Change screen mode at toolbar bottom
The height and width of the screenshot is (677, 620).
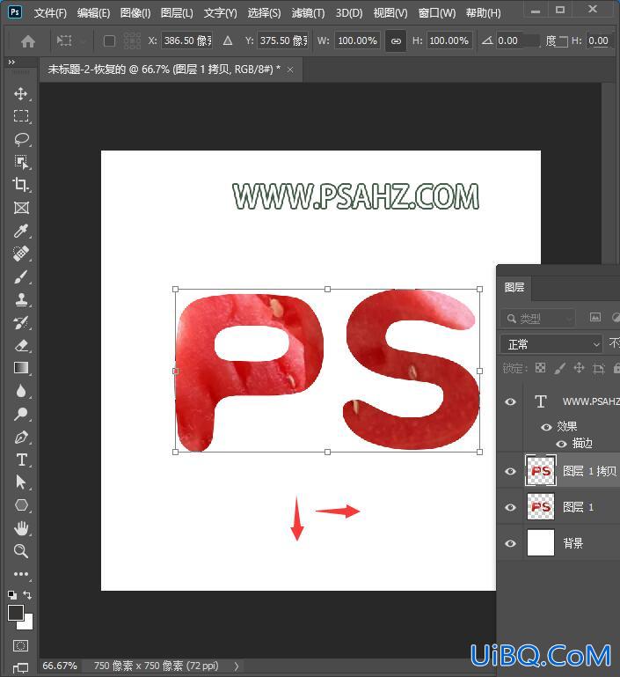21,668
